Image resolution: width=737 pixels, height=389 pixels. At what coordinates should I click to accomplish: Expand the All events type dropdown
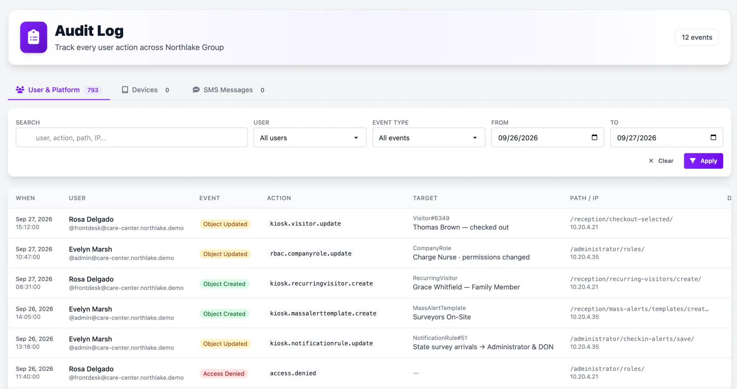click(x=428, y=137)
